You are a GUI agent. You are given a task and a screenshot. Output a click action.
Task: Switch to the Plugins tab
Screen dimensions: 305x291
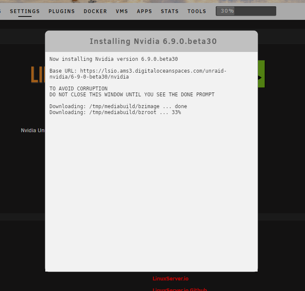click(x=62, y=11)
